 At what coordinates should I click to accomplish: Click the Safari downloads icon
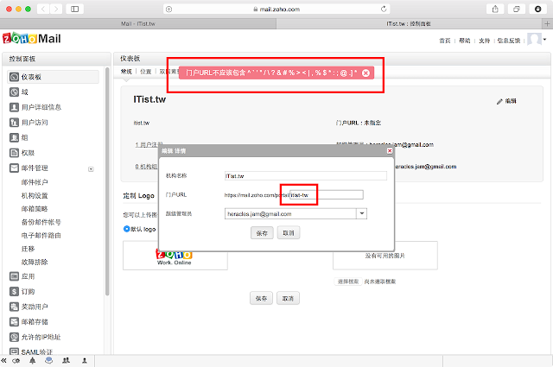(x=537, y=9)
